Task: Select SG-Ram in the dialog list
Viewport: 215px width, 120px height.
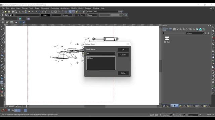Action: [90, 58]
